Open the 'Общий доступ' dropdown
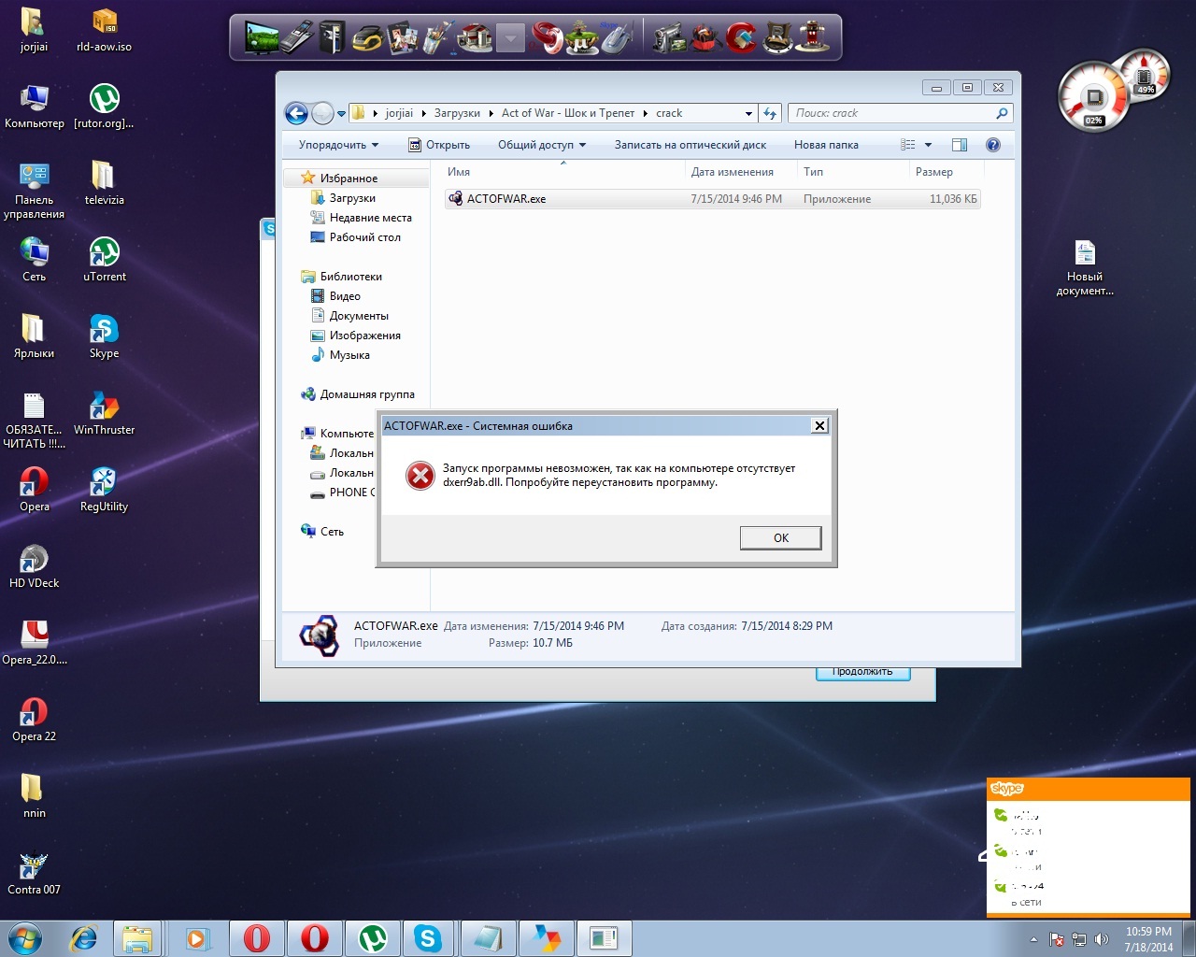 [x=542, y=145]
